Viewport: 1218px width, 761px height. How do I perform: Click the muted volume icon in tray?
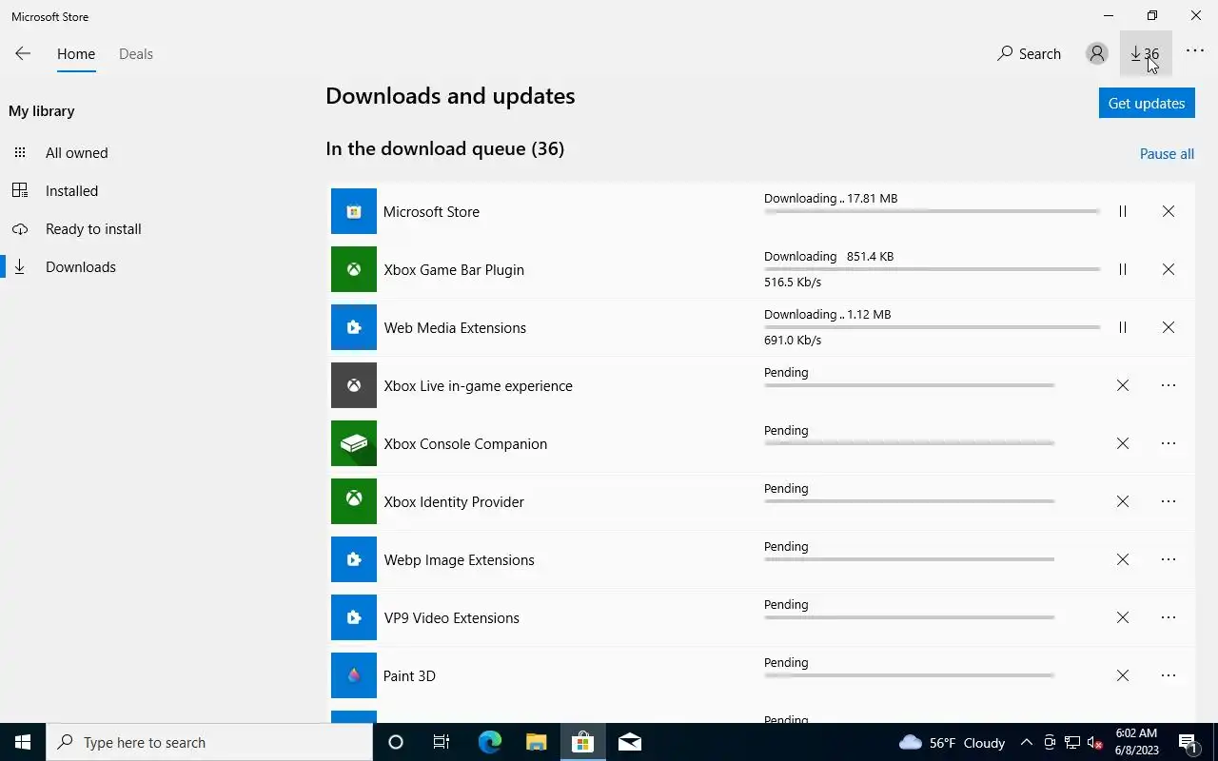(x=1094, y=742)
